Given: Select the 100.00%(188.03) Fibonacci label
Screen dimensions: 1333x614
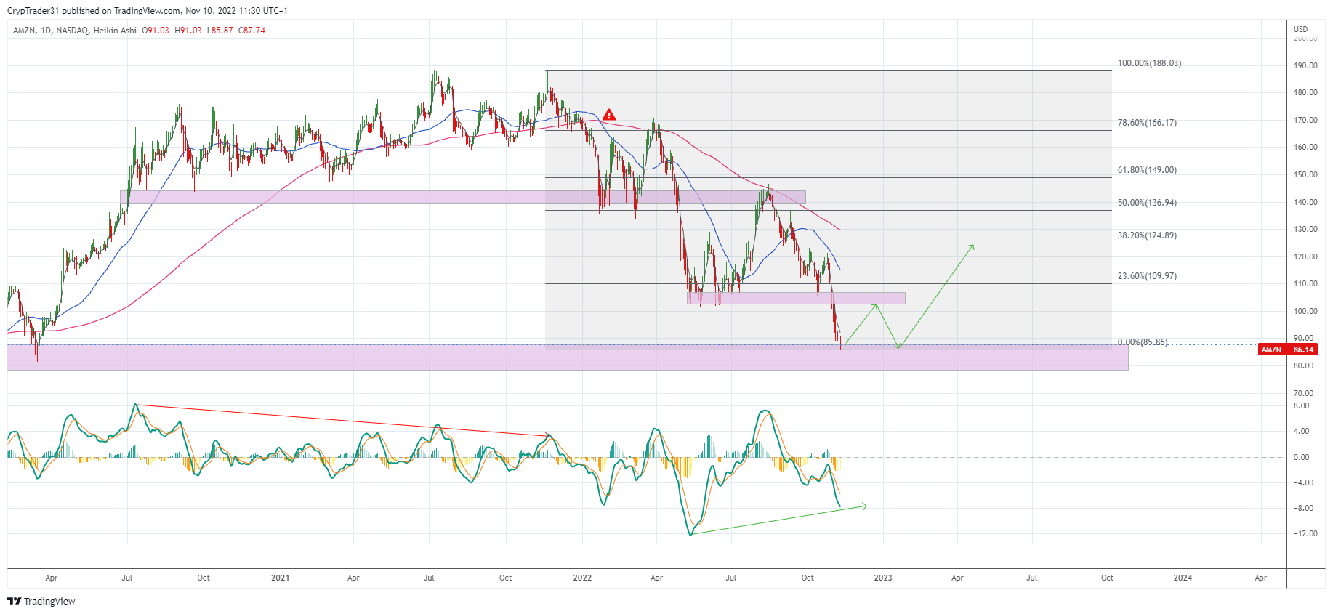Looking at the screenshot, I should (x=1149, y=63).
